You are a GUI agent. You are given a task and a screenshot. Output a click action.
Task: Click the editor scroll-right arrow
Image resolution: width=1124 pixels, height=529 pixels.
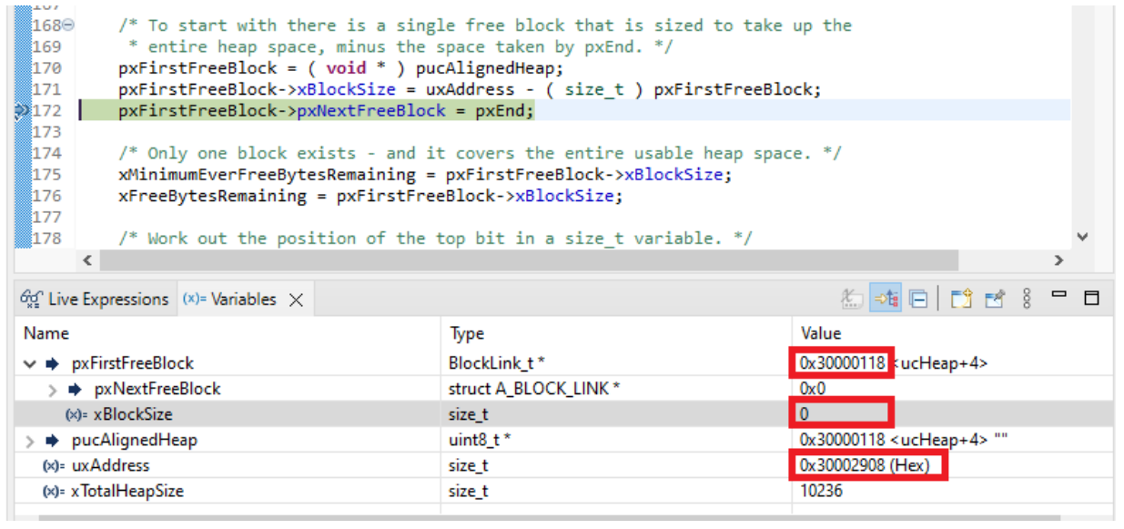[1058, 260]
